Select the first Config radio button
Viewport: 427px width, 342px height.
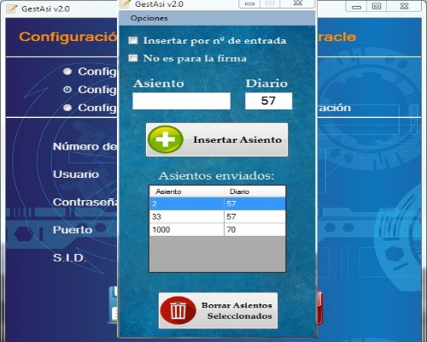[67, 71]
